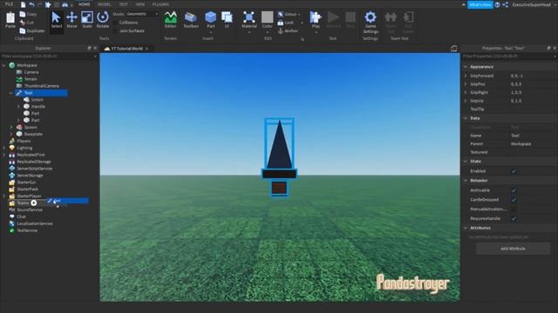The height and width of the screenshot is (313, 558).
Task: Switch to the VIEW ribbon tab
Action: point(140,4)
